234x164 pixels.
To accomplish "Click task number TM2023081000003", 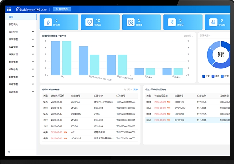I will [x=126, y=102].
